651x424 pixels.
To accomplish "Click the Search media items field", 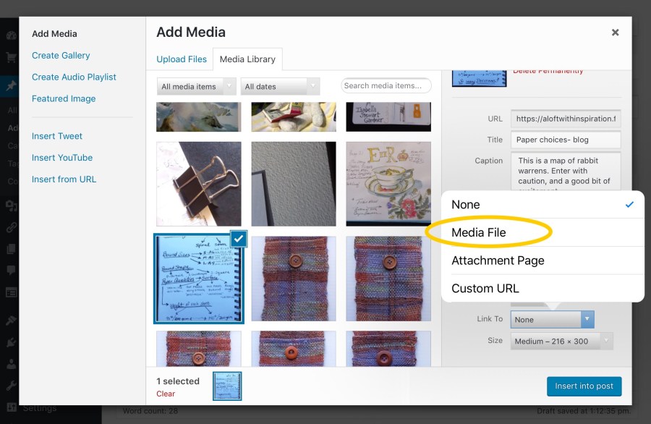I will pos(386,86).
